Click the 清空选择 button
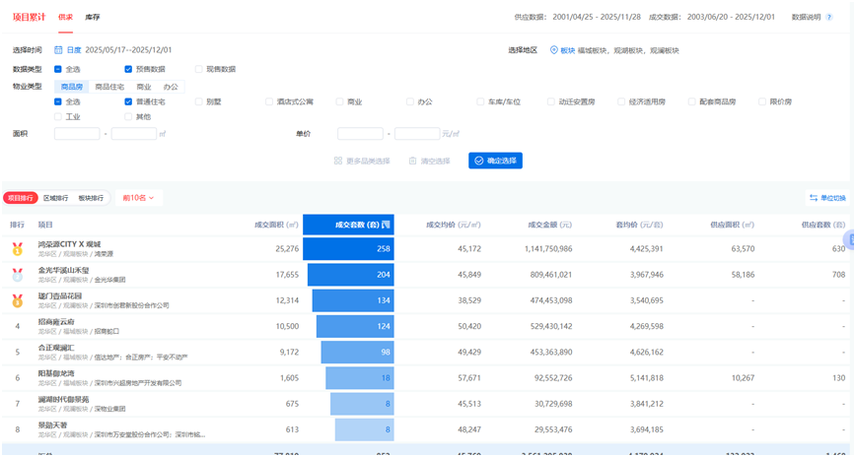The image size is (856, 457). [x=429, y=161]
